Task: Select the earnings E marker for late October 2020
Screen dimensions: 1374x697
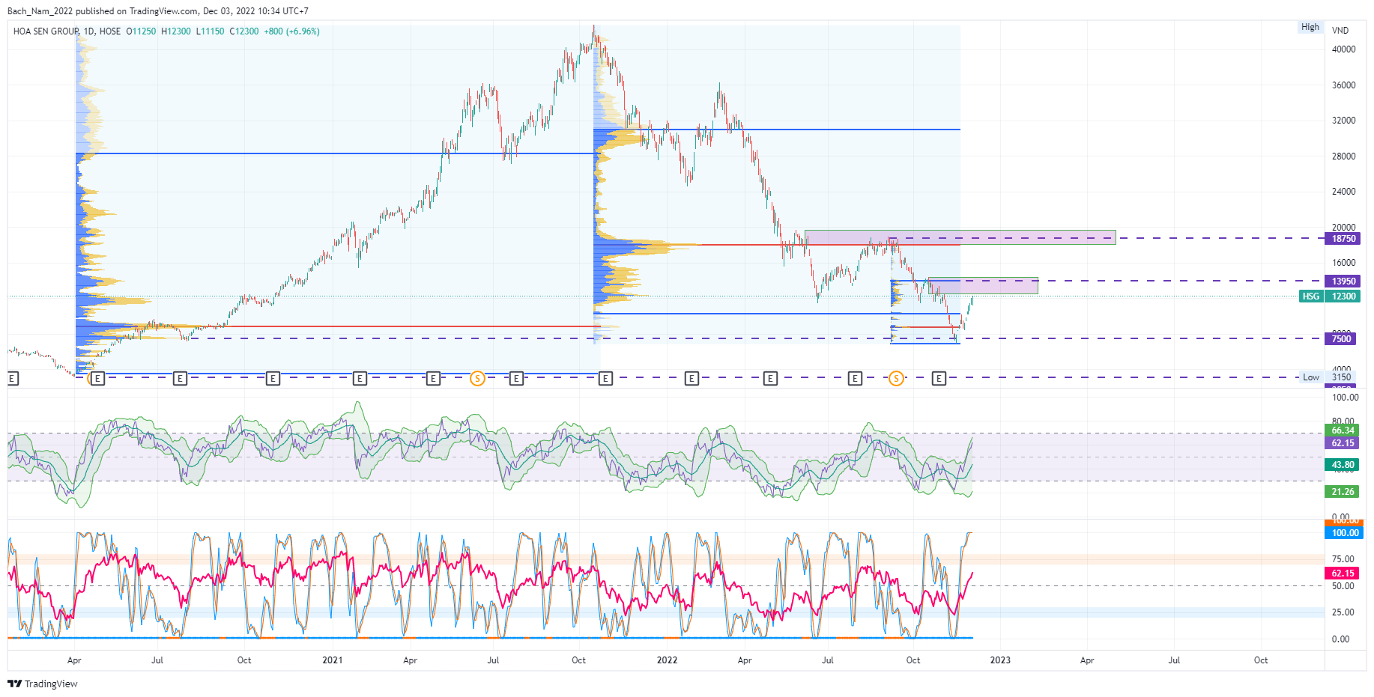Action: tap(273, 379)
